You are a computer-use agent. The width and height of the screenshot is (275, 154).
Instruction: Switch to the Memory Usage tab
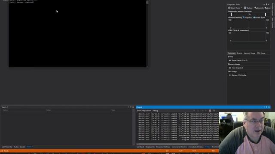pos(249,53)
